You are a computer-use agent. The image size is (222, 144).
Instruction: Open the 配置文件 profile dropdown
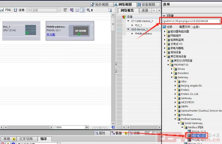tap(206, 27)
